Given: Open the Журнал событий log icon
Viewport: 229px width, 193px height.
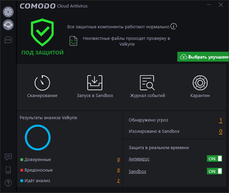Looking at the screenshot, I should (x=147, y=83).
